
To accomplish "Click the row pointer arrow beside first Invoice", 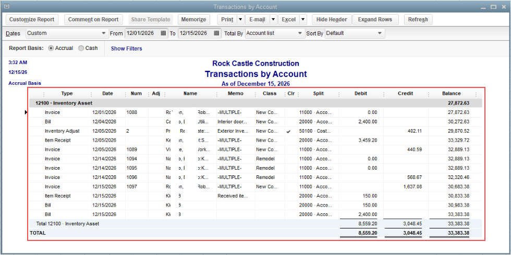I will (x=27, y=112).
